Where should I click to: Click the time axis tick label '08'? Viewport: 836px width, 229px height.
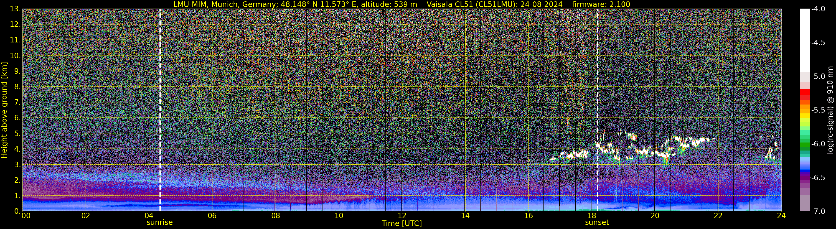(x=275, y=216)
